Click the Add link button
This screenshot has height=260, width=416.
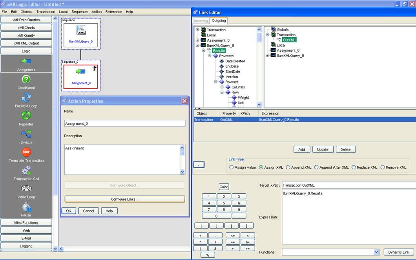[301, 149]
